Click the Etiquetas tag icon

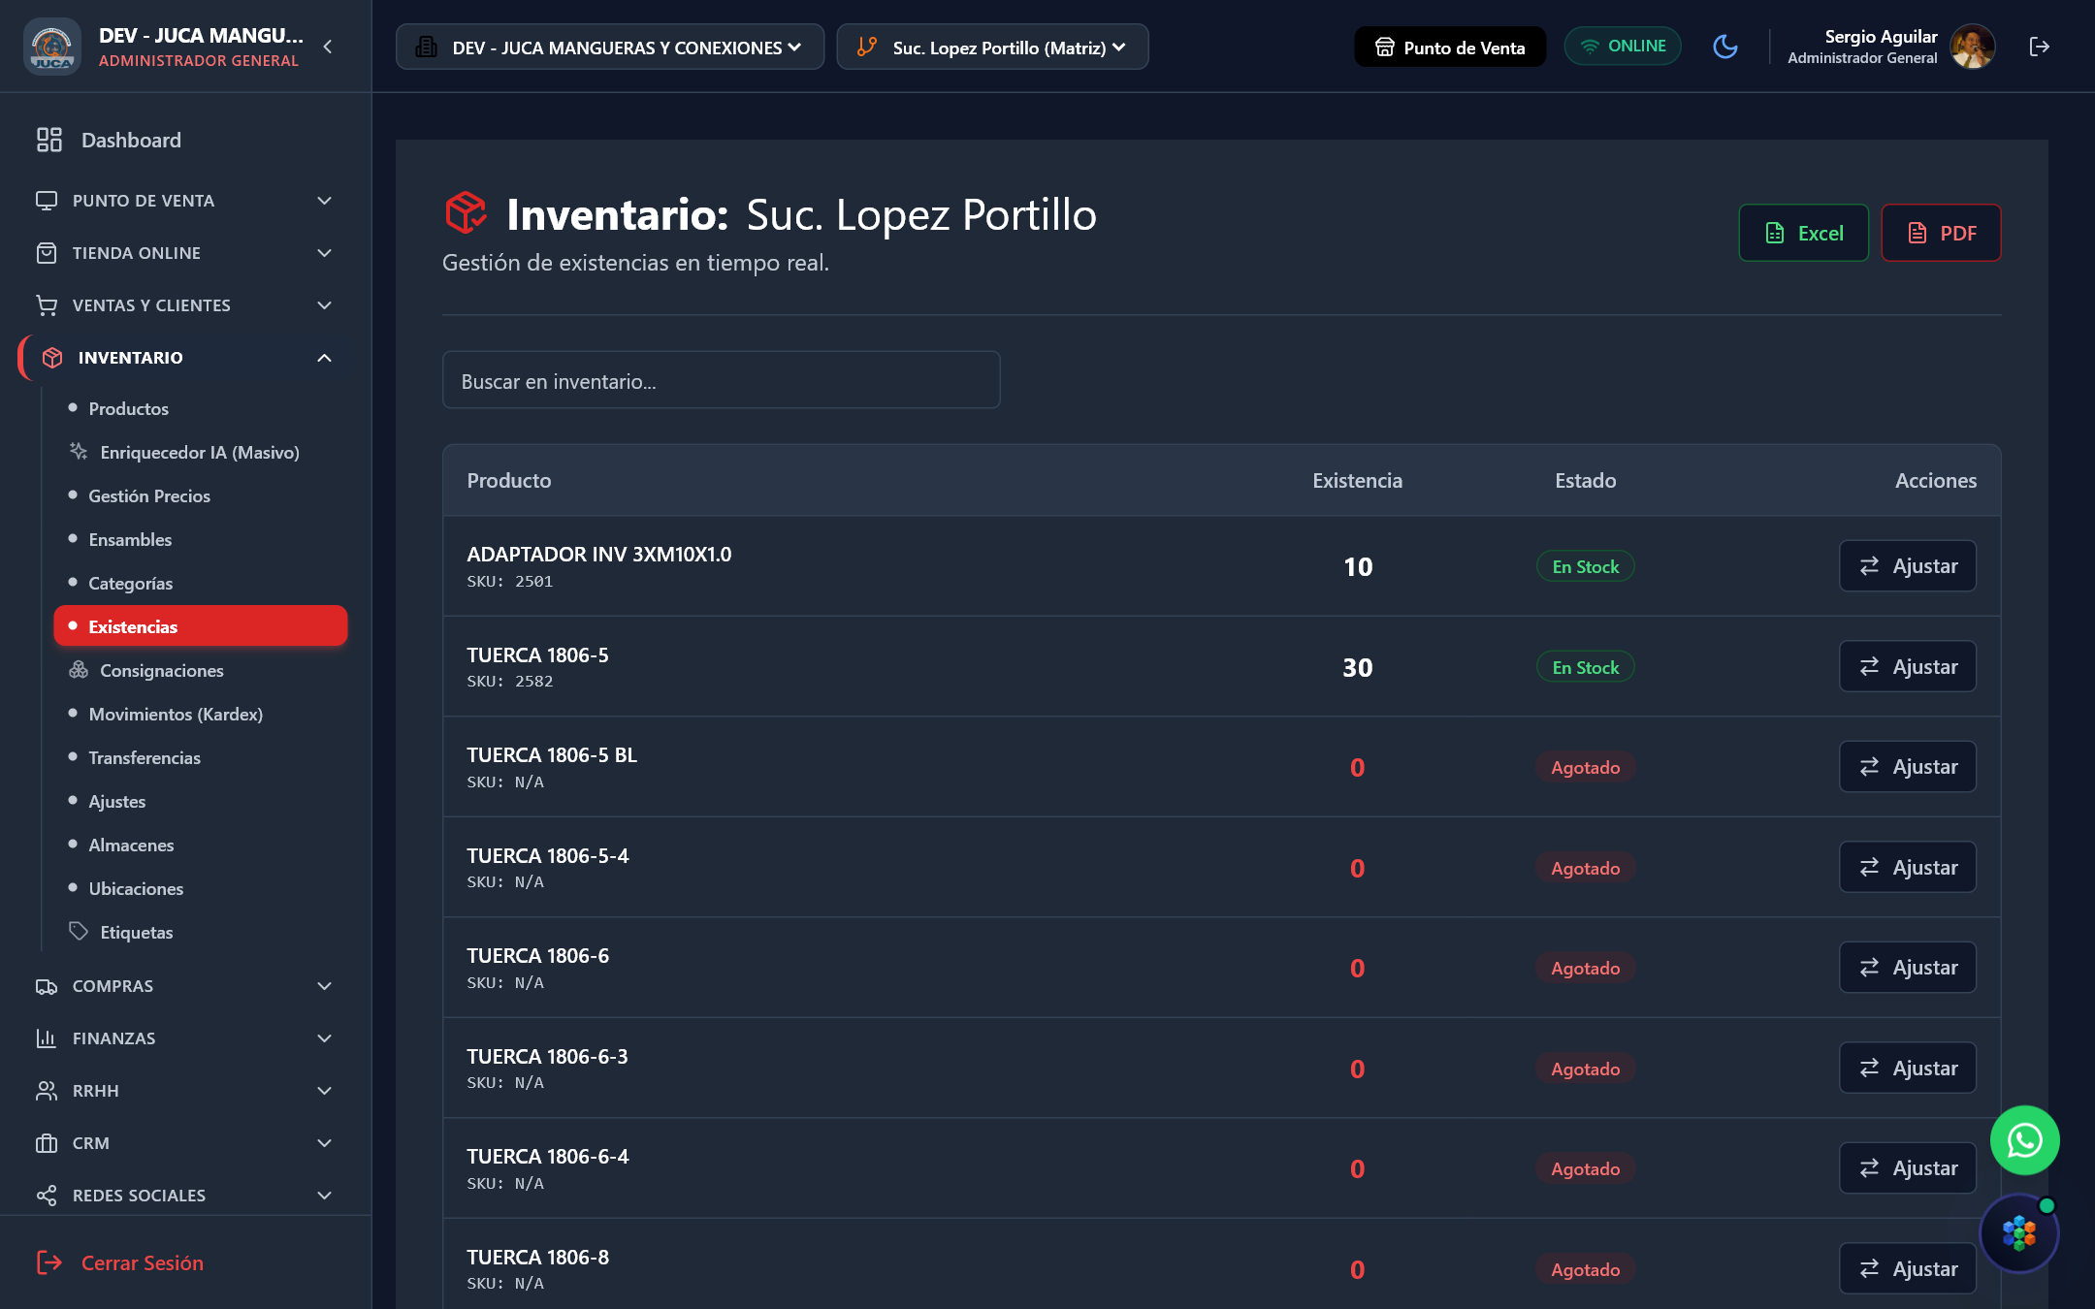79,932
